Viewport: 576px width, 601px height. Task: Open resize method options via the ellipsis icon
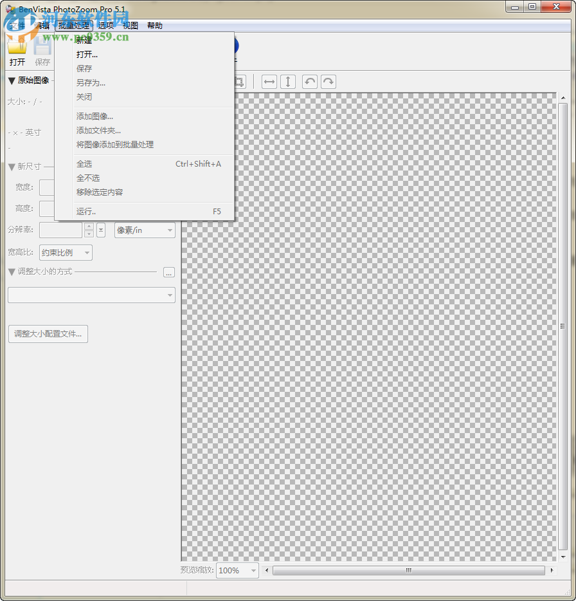click(168, 273)
